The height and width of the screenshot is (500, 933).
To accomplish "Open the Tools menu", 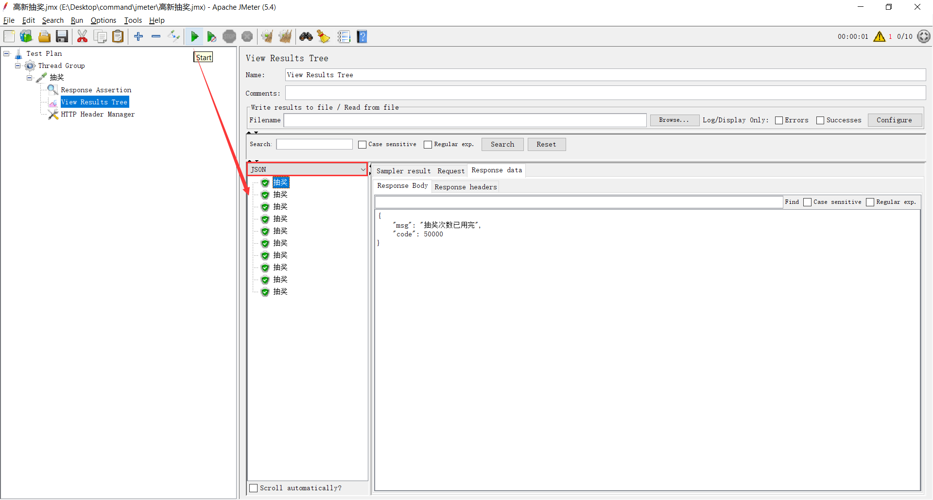I will (x=133, y=20).
